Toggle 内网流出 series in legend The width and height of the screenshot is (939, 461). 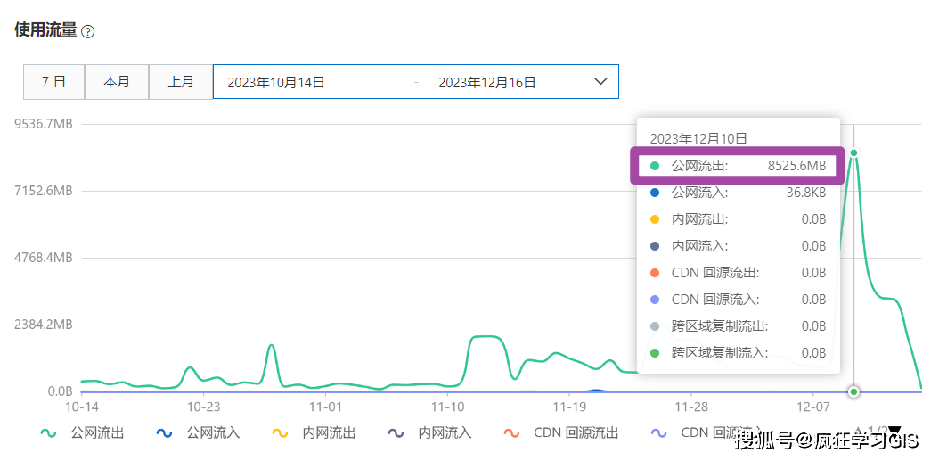[x=314, y=432]
